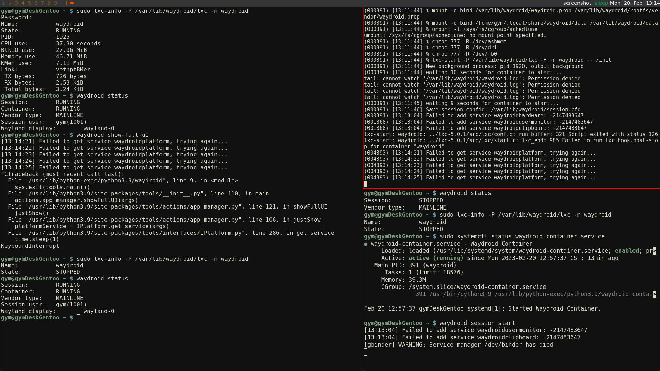Switch to workspace tag 5

[29, 3]
